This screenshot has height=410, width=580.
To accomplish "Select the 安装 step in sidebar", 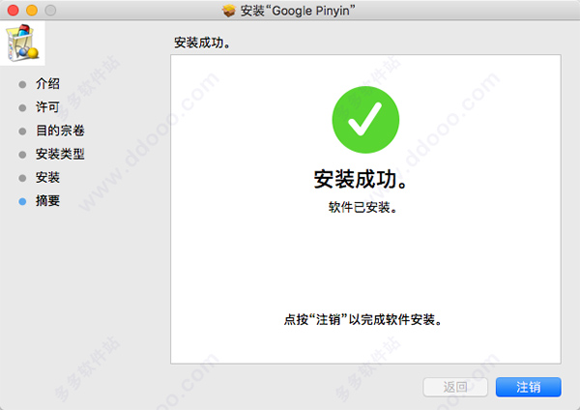I will [47, 177].
